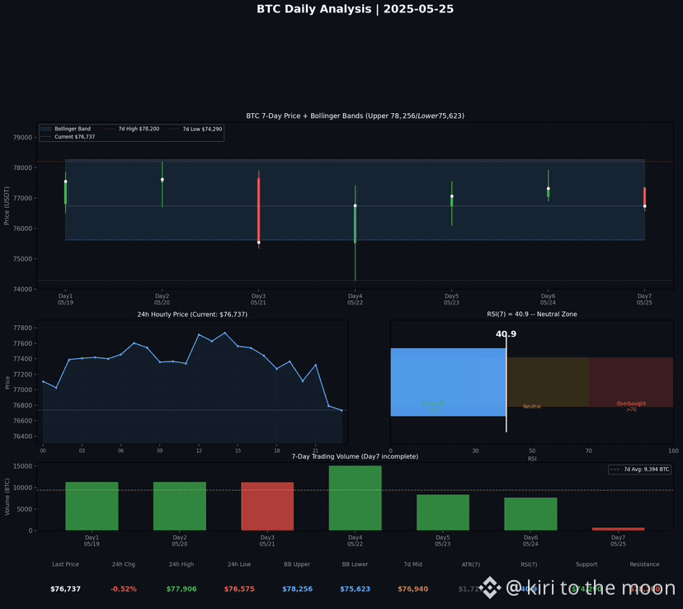The width and height of the screenshot is (683, 609).
Task: Click the $76,940 7d Mid value
Action: [x=413, y=589]
